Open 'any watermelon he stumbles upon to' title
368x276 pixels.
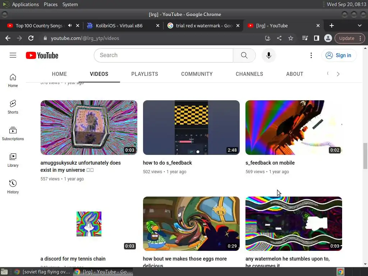(287, 262)
